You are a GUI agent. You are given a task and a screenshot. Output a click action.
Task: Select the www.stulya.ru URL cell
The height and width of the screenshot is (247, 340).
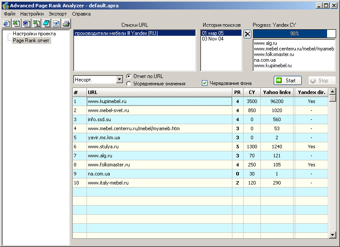159,147
